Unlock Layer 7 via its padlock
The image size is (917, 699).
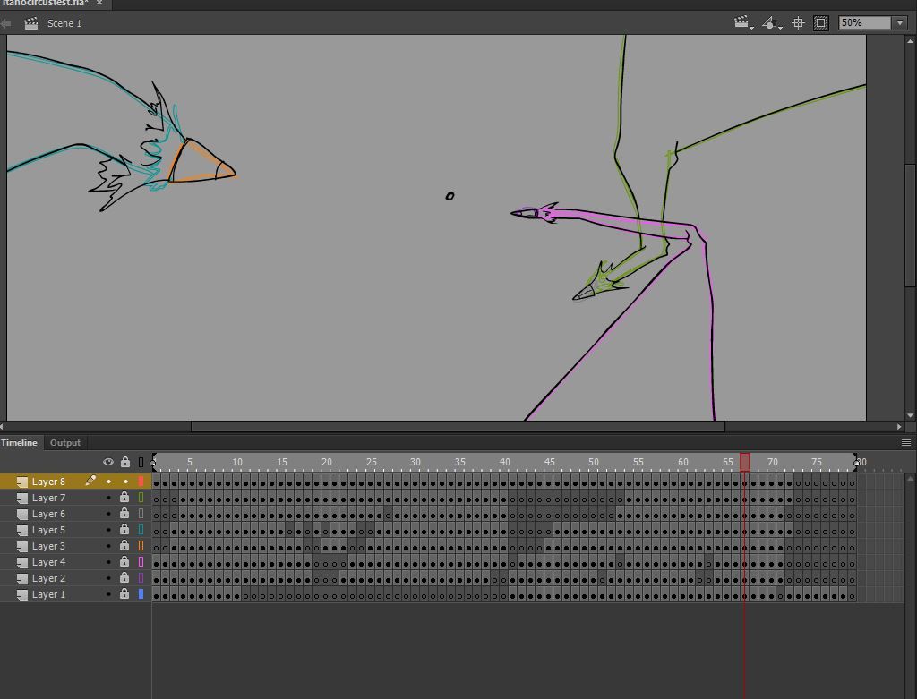124,498
